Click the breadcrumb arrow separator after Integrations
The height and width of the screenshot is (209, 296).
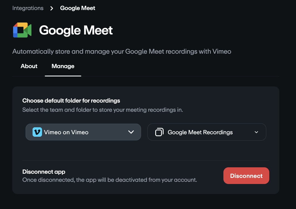52,8
